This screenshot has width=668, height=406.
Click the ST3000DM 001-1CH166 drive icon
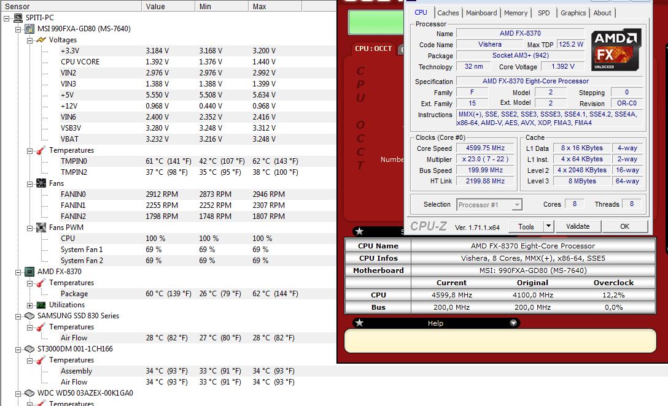coord(29,349)
